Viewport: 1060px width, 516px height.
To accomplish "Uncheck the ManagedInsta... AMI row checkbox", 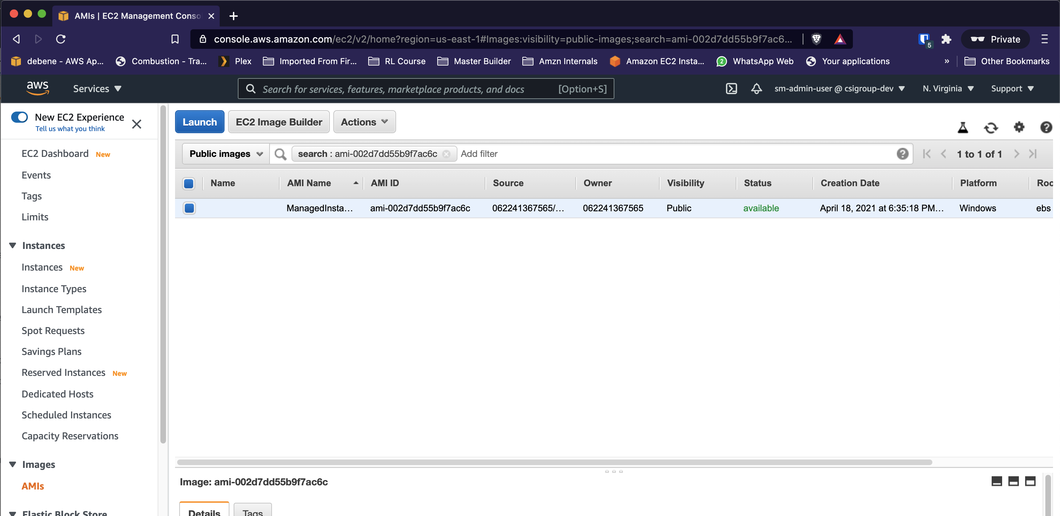I will (x=189, y=208).
